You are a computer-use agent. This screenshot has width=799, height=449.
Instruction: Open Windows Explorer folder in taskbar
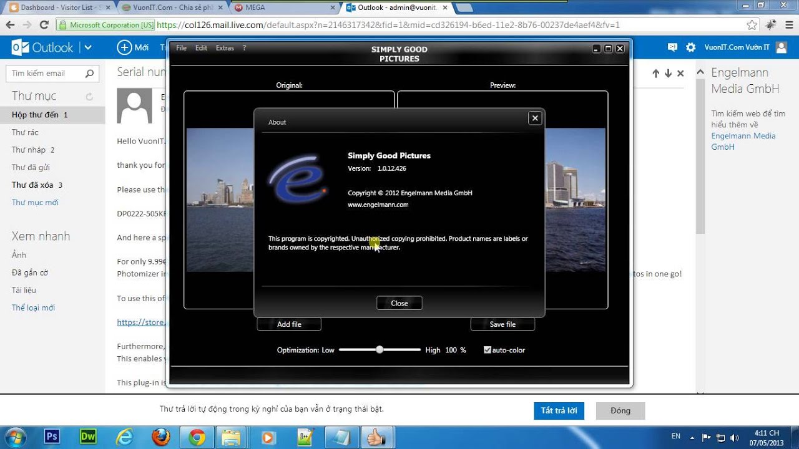(x=232, y=437)
